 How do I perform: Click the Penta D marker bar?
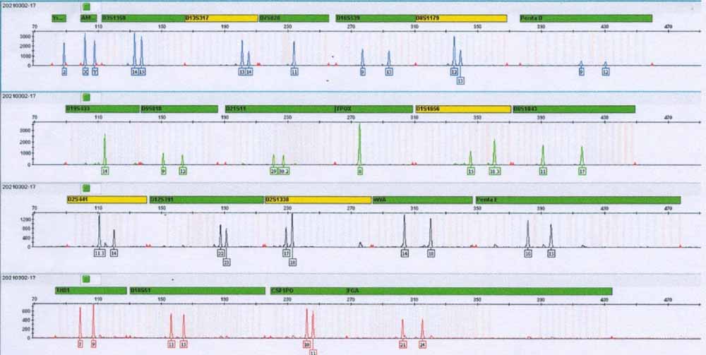coord(575,18)
